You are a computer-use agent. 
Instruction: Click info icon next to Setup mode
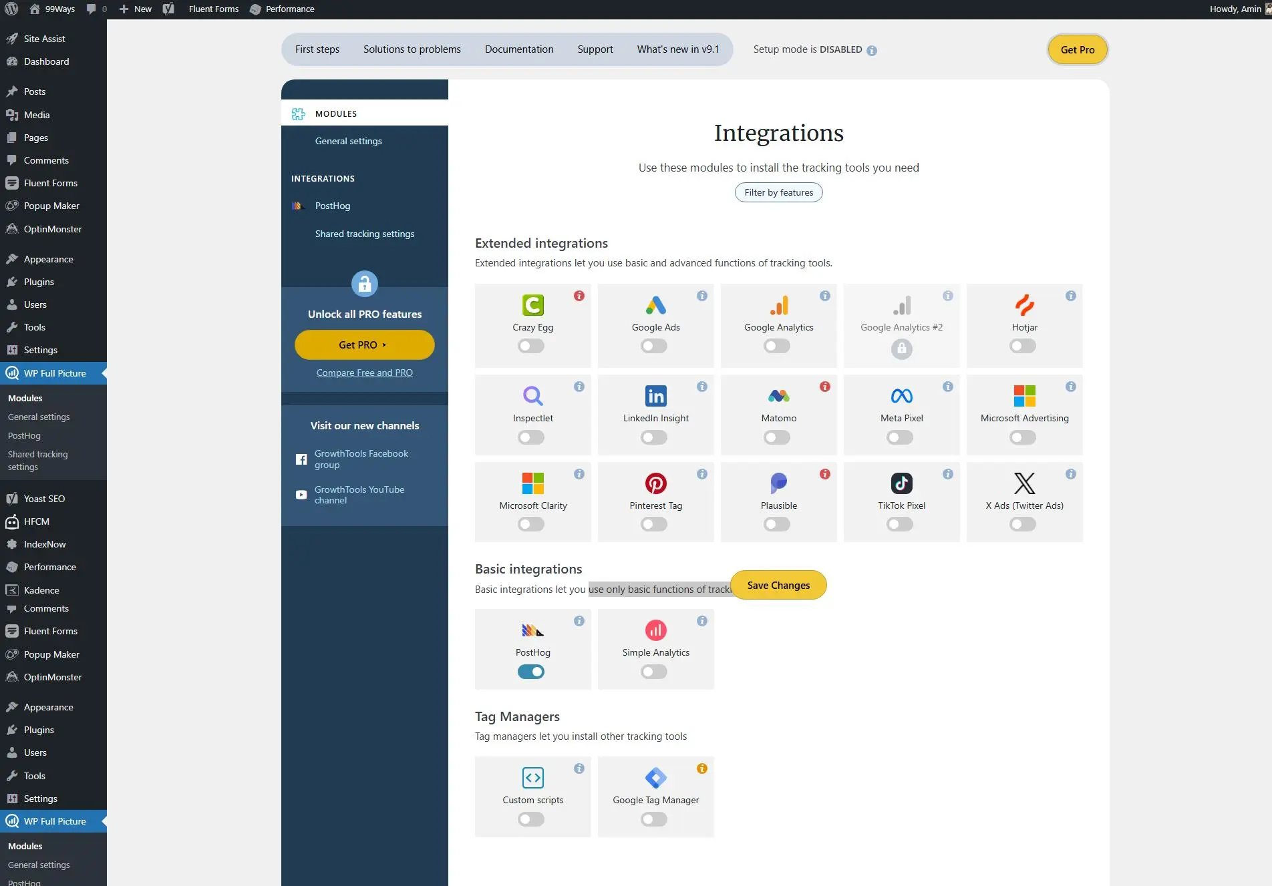[x=872, y=50]
